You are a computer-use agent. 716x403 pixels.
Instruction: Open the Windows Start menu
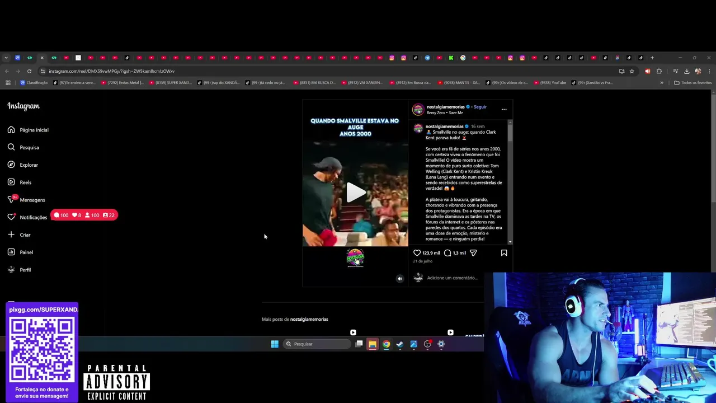(x=275, y=344)
